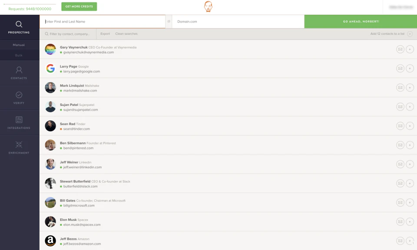This screenshot has width=417, height=250.
Task: Click the filter magnifying glass icon
Action: click(x=46, y=33)
